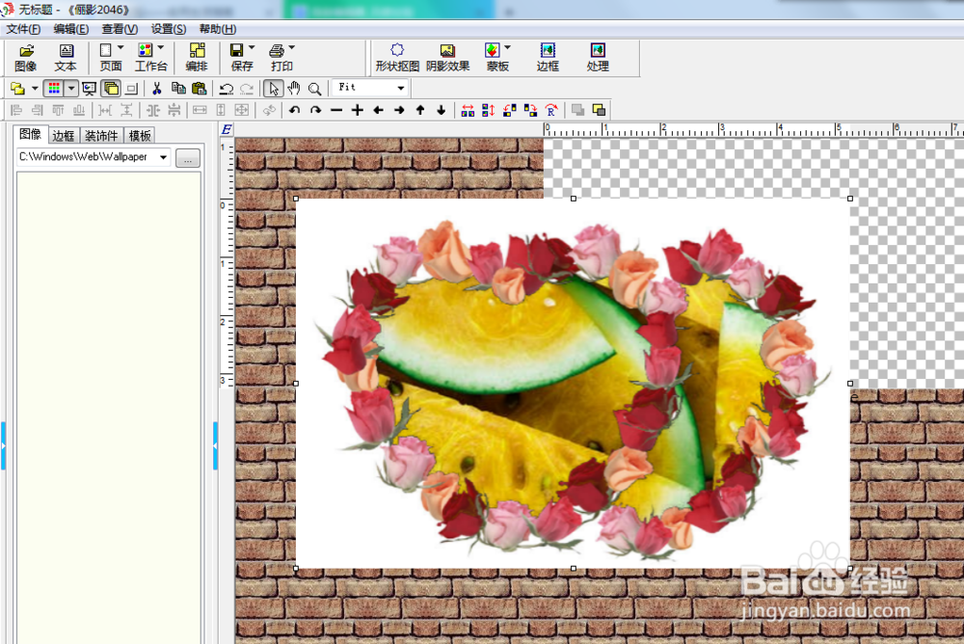
Task: Toggle the single frame view button
Action: 131,90
